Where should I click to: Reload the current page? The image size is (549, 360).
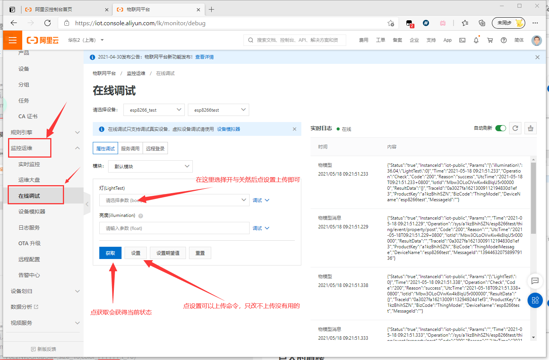coord(48,23)
